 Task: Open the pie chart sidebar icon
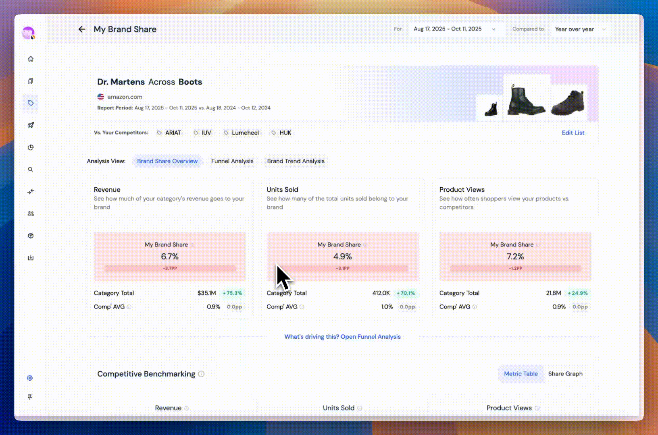tap(31, 147)
